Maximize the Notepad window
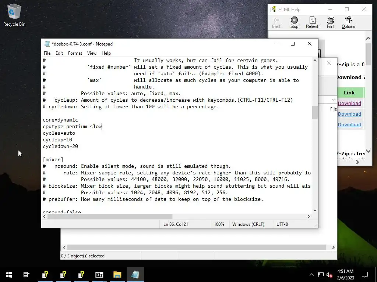The height and width of the screenshot is (282, 377). [x=293, y=44]
